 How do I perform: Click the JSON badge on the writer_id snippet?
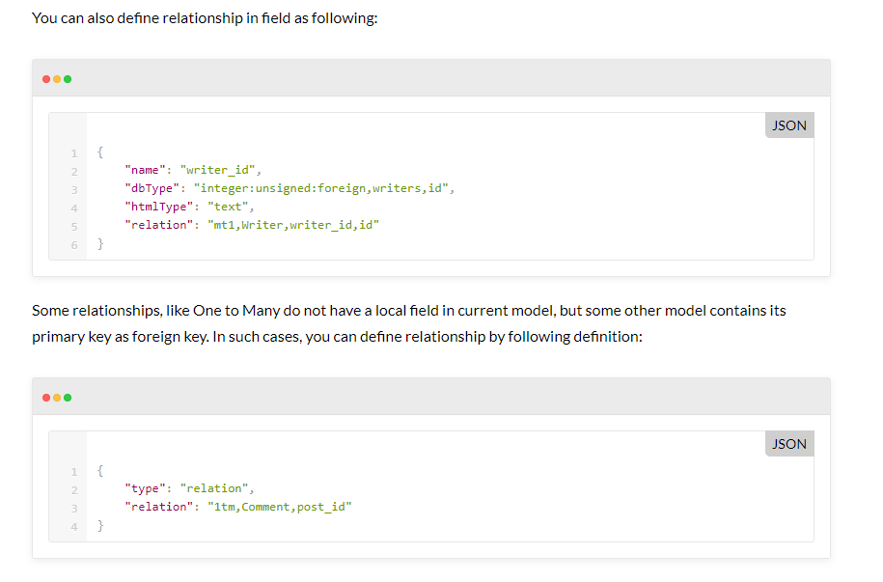pyautogui.click(x=788, y=125)
